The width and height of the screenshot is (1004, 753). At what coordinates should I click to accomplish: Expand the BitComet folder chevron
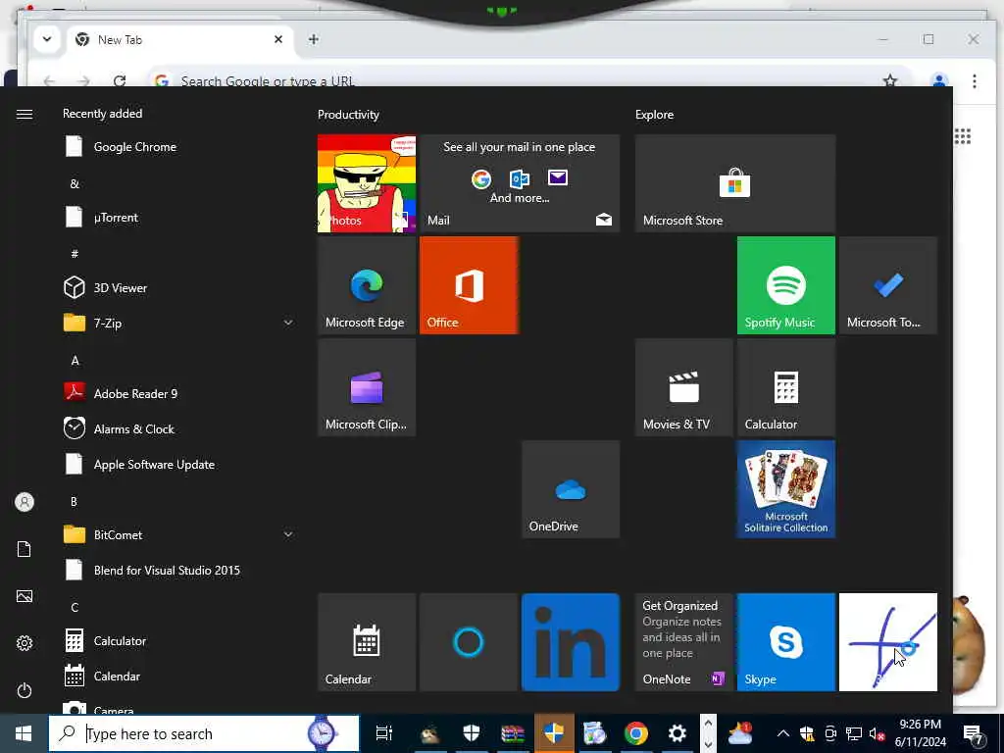pos(288,534)
